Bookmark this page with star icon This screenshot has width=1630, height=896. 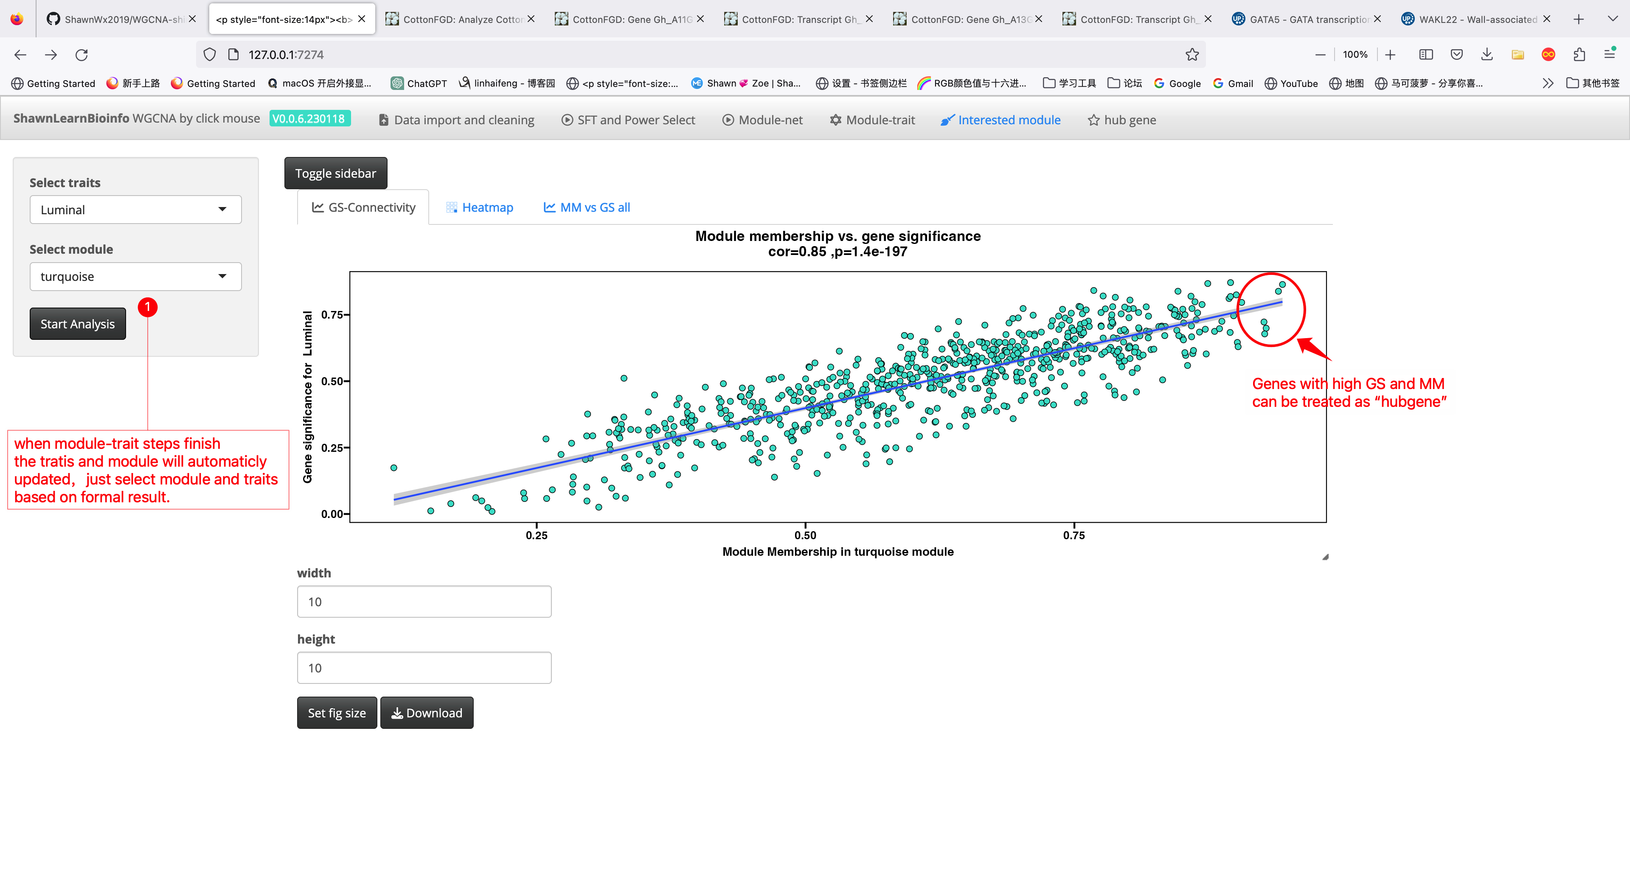click(x=1192, y=55)
